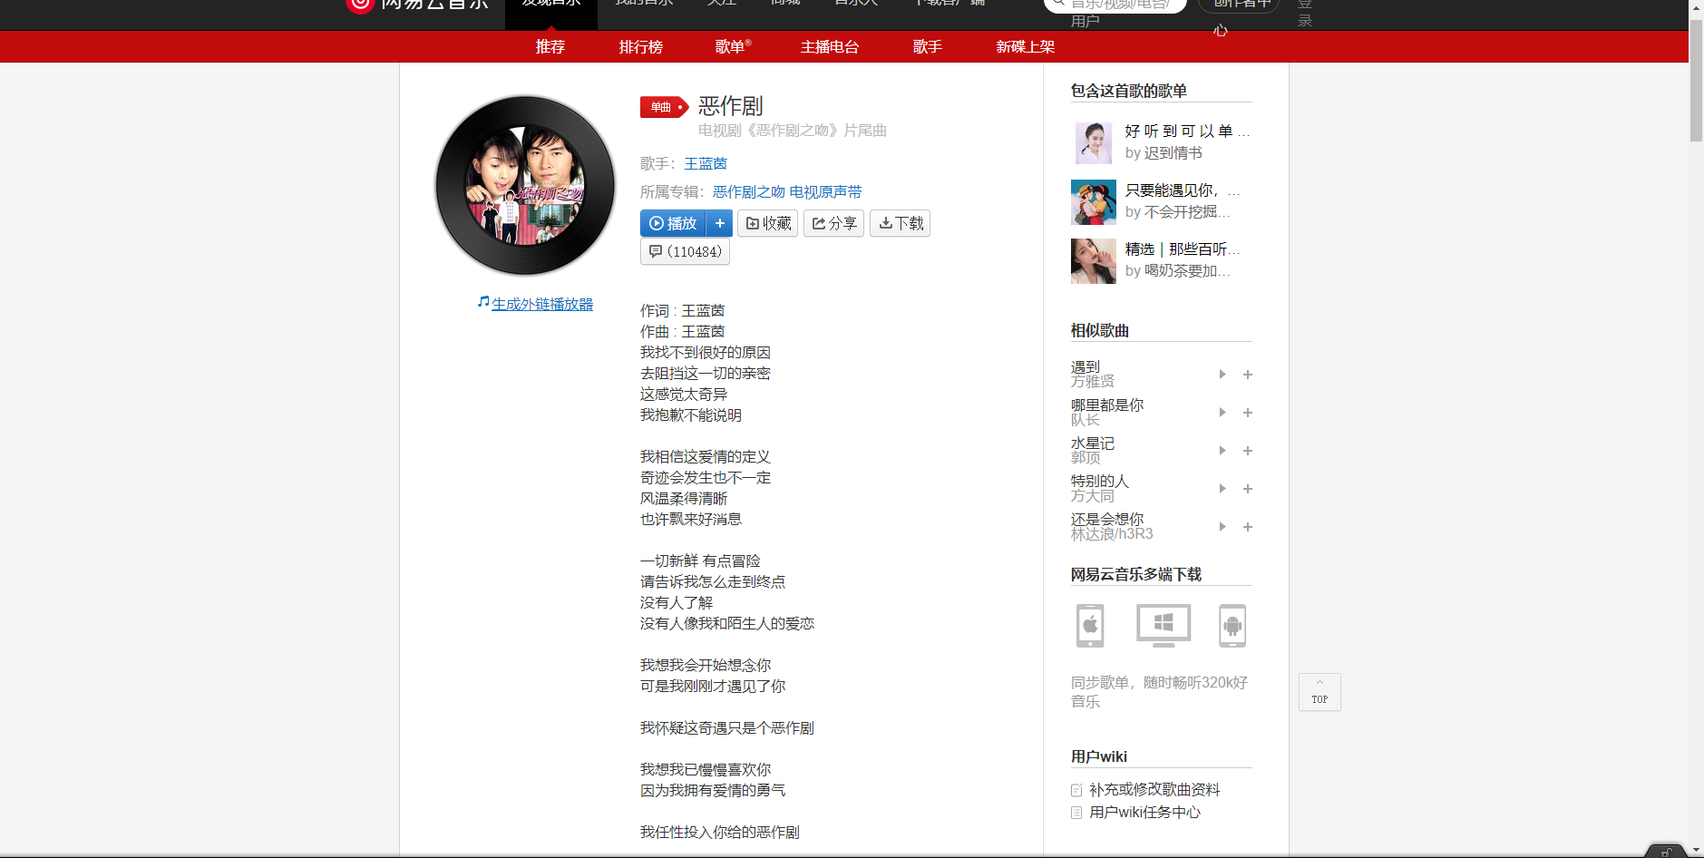Download the song with 下载
The height and width of the screenshot is (858, 1704).
[900, 223]
